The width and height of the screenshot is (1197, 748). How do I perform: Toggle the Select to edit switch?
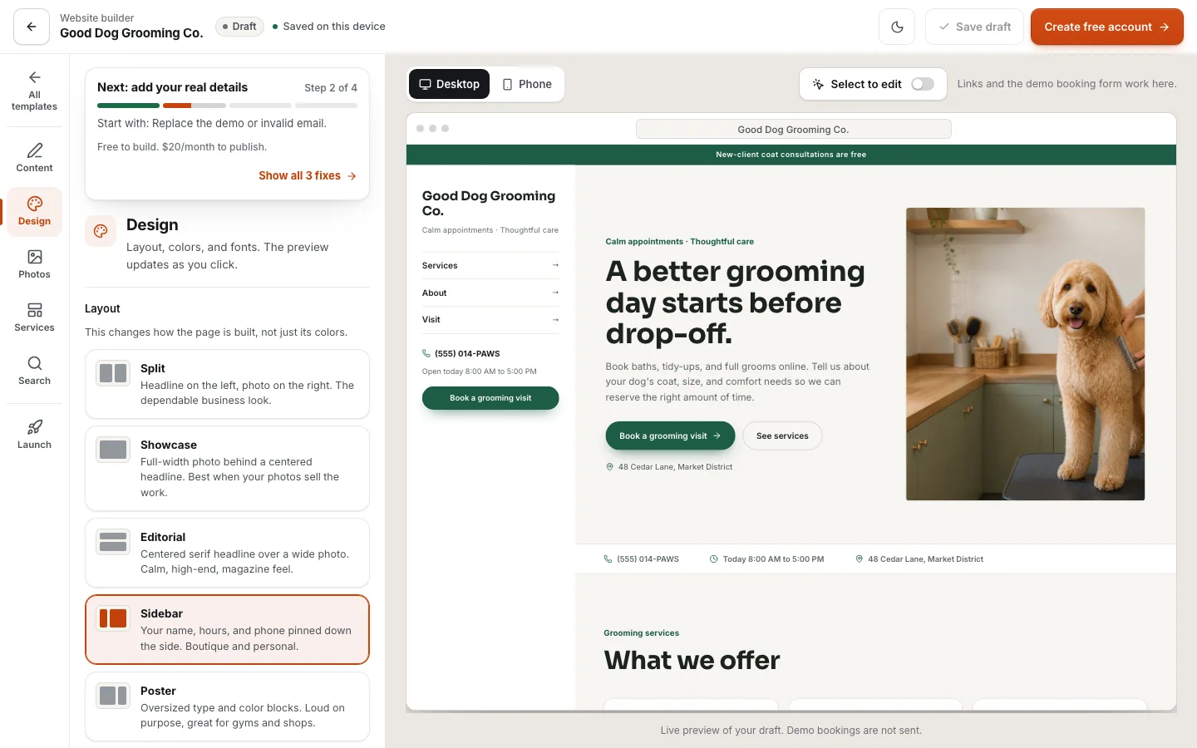point(923,84)
